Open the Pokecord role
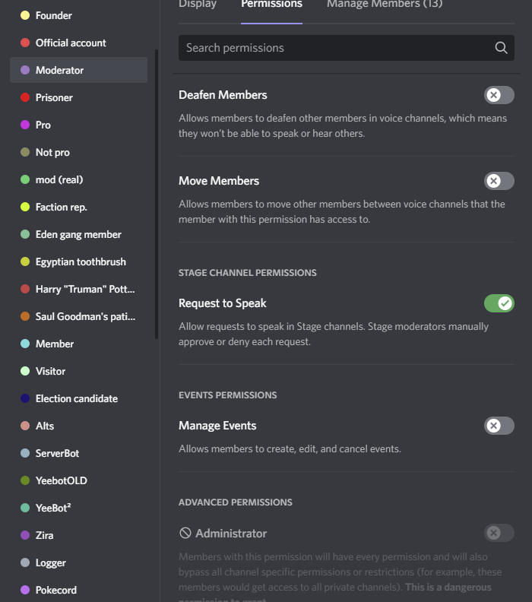This screenshot has width=532, height=602. (x=55, y=590)
